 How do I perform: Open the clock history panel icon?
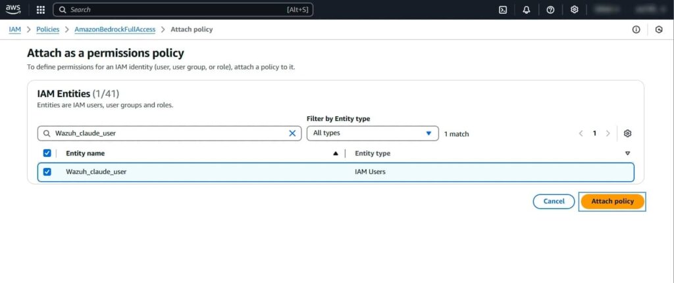[x=659, y=30]
